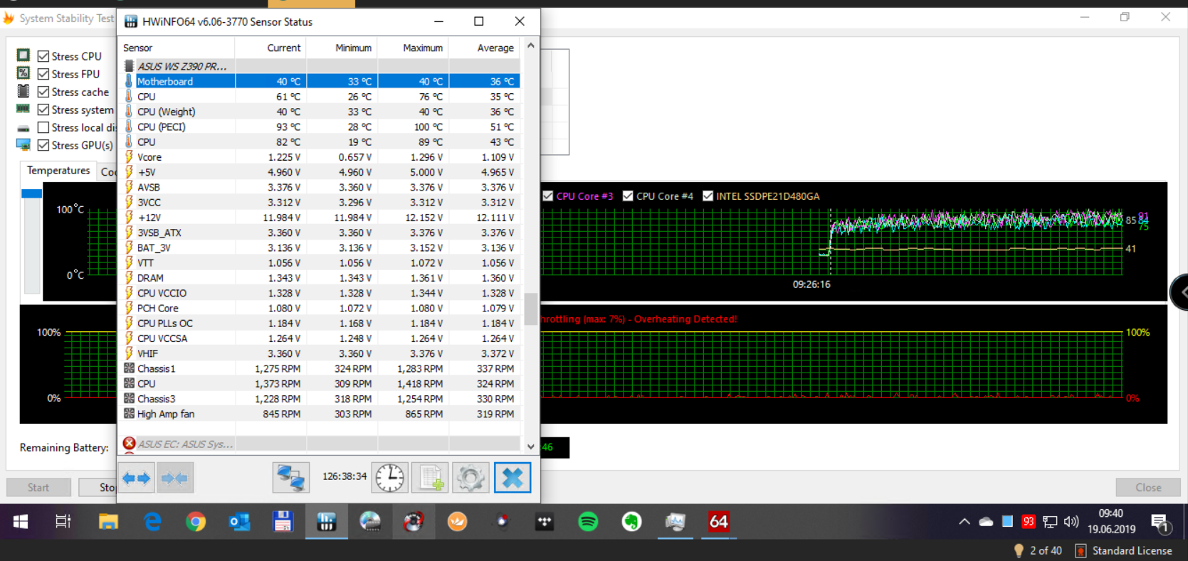Select the Chassis1 fan row
Image resolution: width=1188 pixels, height=561 pixels.
pyautogui.click(x=320, y=368)
